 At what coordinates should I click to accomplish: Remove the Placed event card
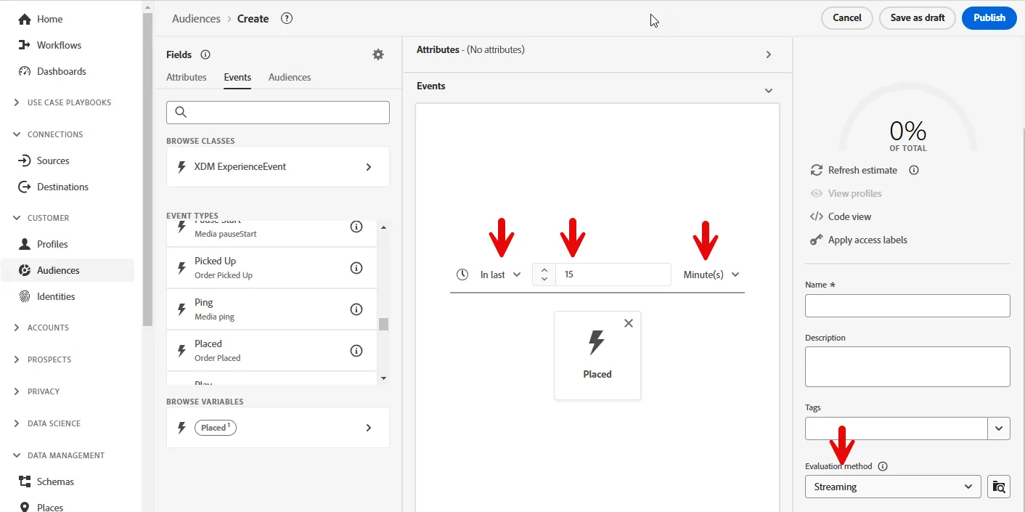pos(629,323)
